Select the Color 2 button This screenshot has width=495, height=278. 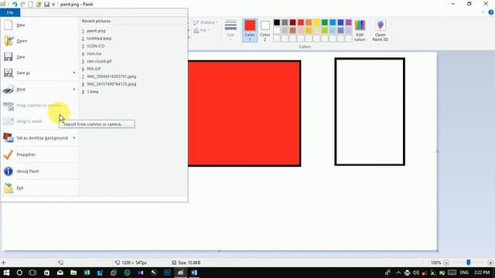click(265, 31)
